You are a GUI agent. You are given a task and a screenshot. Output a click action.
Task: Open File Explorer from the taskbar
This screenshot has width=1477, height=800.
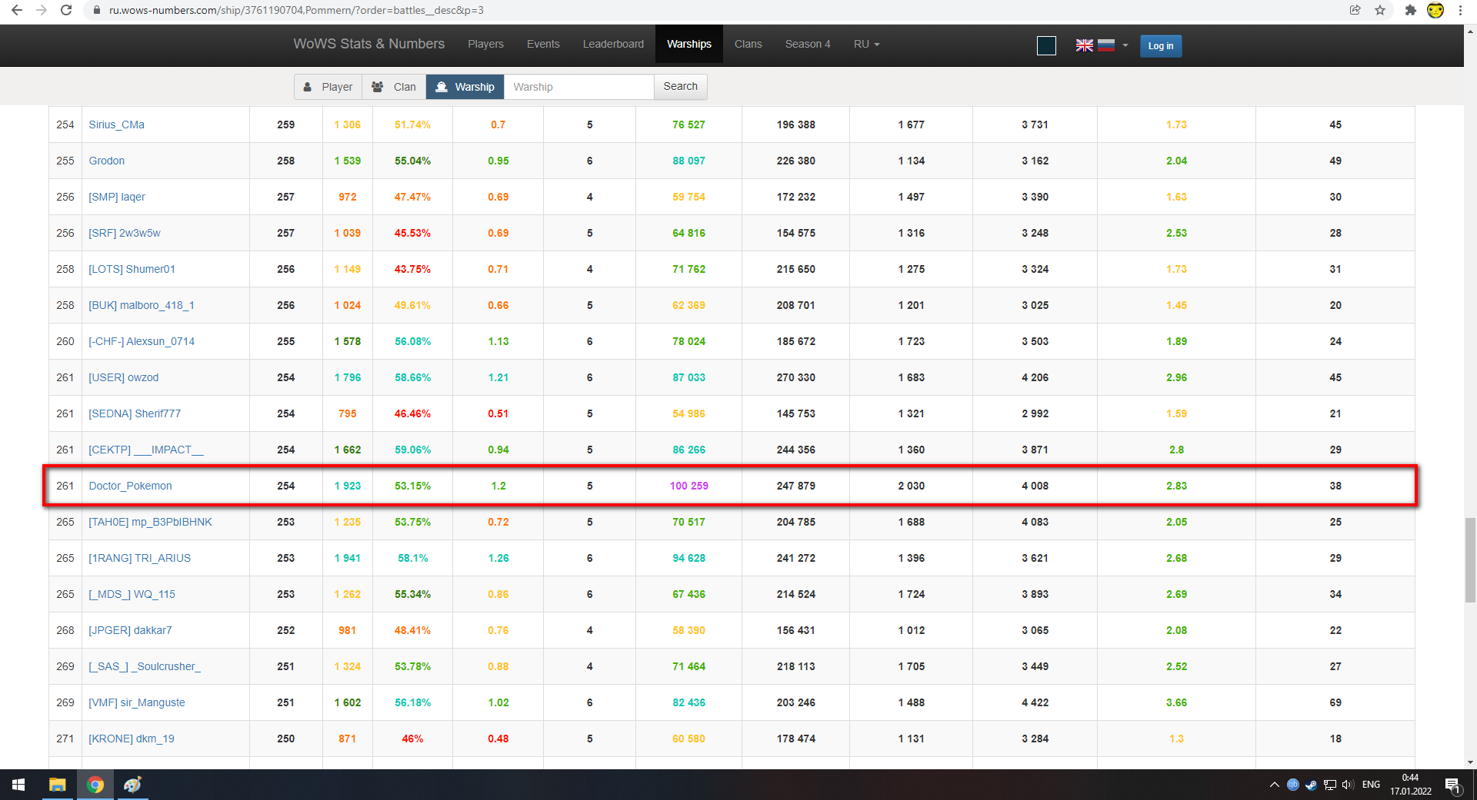pos(58,785)
